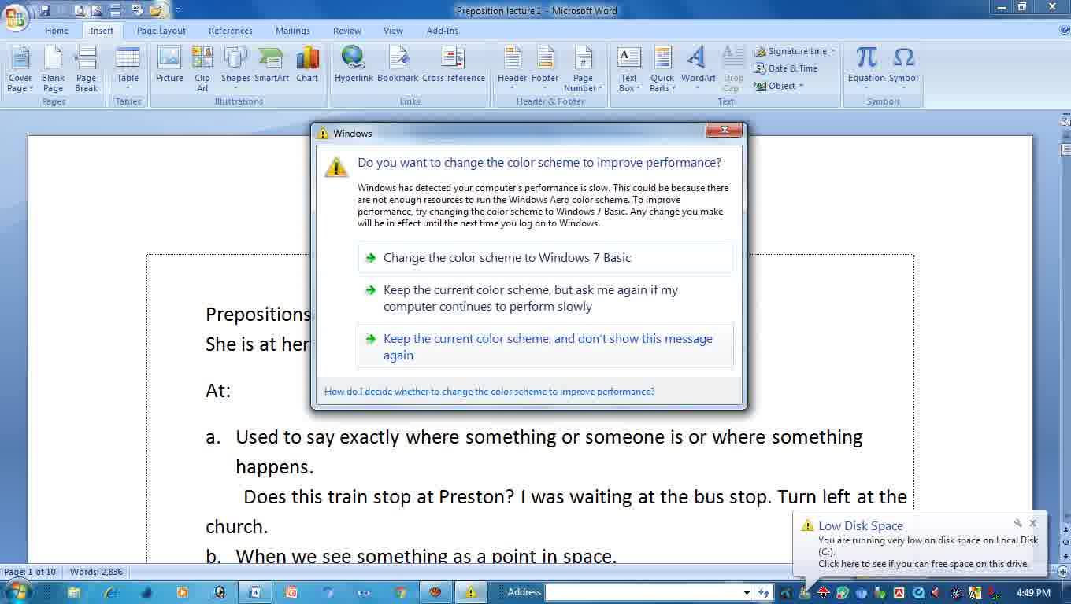1071x604 pixels.
Task: Open Customize Quick Access Toolbar arrow
Action: pos(178,9)
